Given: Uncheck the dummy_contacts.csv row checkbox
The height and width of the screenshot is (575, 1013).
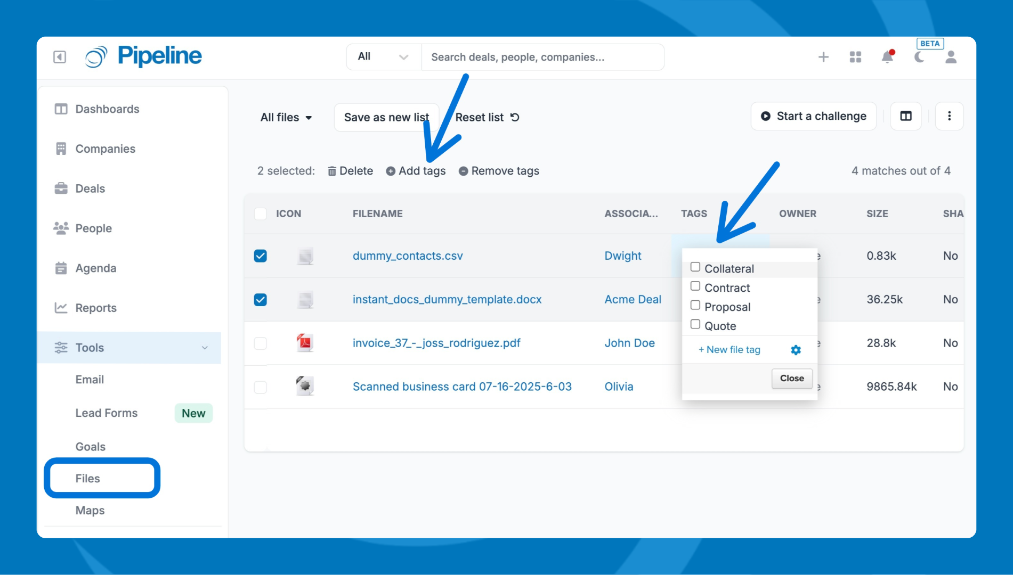Looking at the screenshot, I should [x=261, y=256].
